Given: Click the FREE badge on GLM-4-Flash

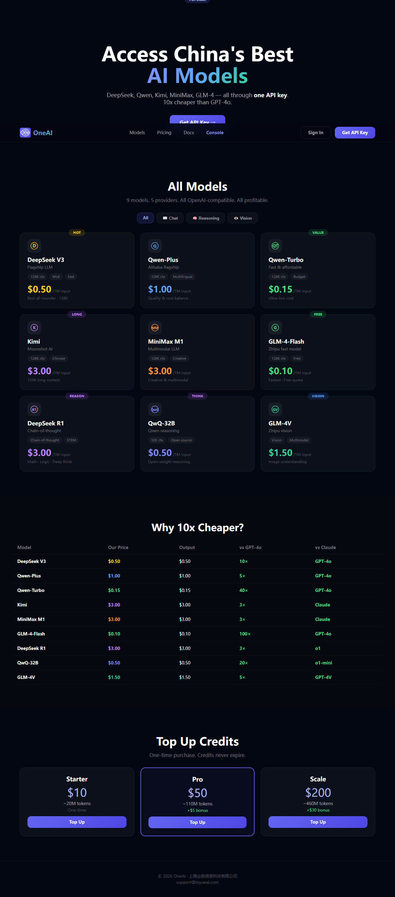Looking at the screenshot, I should [x=318, y=314].
